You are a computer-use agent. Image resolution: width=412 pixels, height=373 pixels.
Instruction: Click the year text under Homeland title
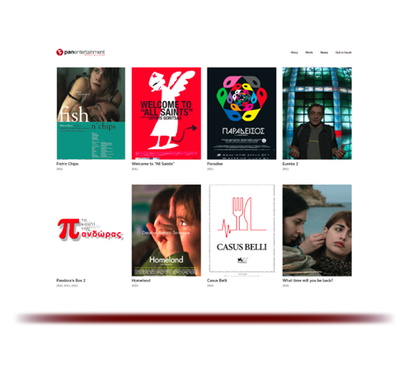point(134,286)
